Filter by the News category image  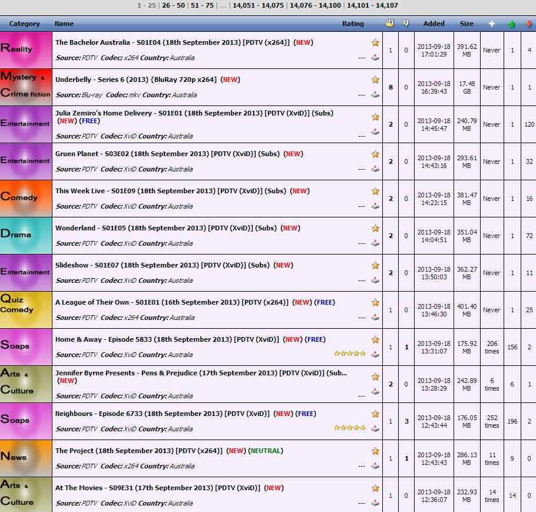(x=26, y=458)
